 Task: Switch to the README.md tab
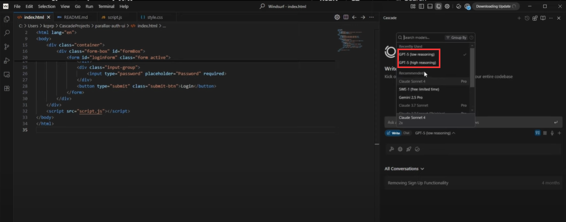pos(76,17)
